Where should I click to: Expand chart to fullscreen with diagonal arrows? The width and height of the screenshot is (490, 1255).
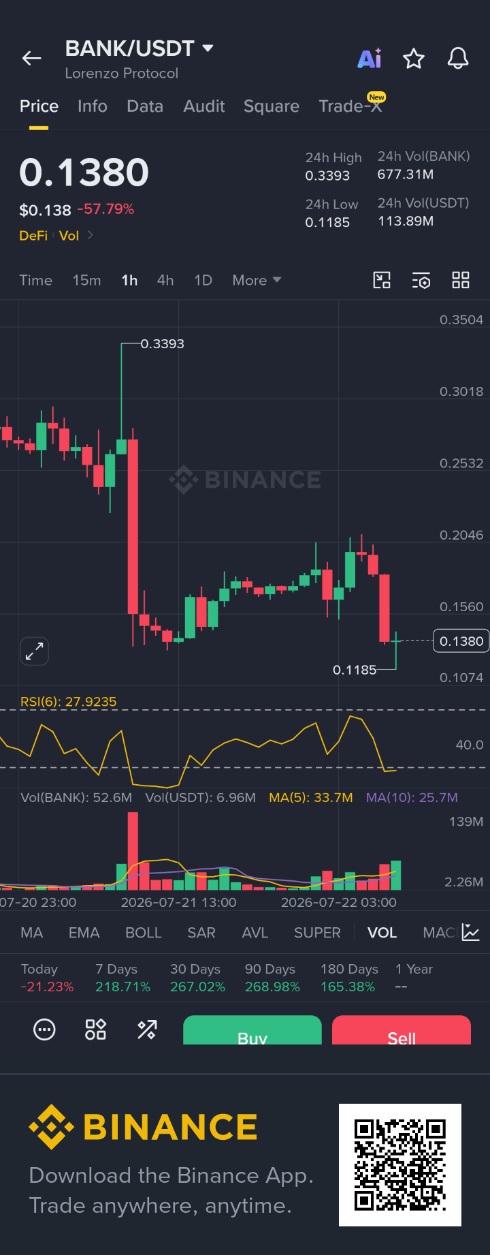(x=34, y=652)
